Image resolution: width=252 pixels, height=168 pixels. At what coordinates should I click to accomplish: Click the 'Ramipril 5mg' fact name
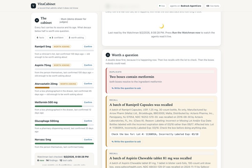[43, 47]
